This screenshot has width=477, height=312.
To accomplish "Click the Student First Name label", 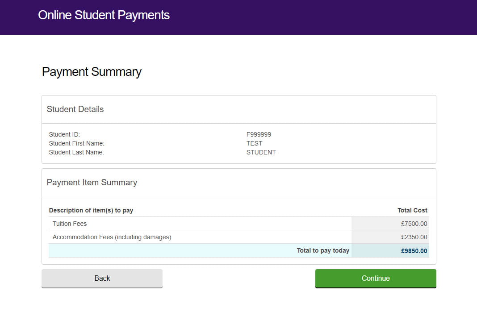I will click(x=76, y=143).
